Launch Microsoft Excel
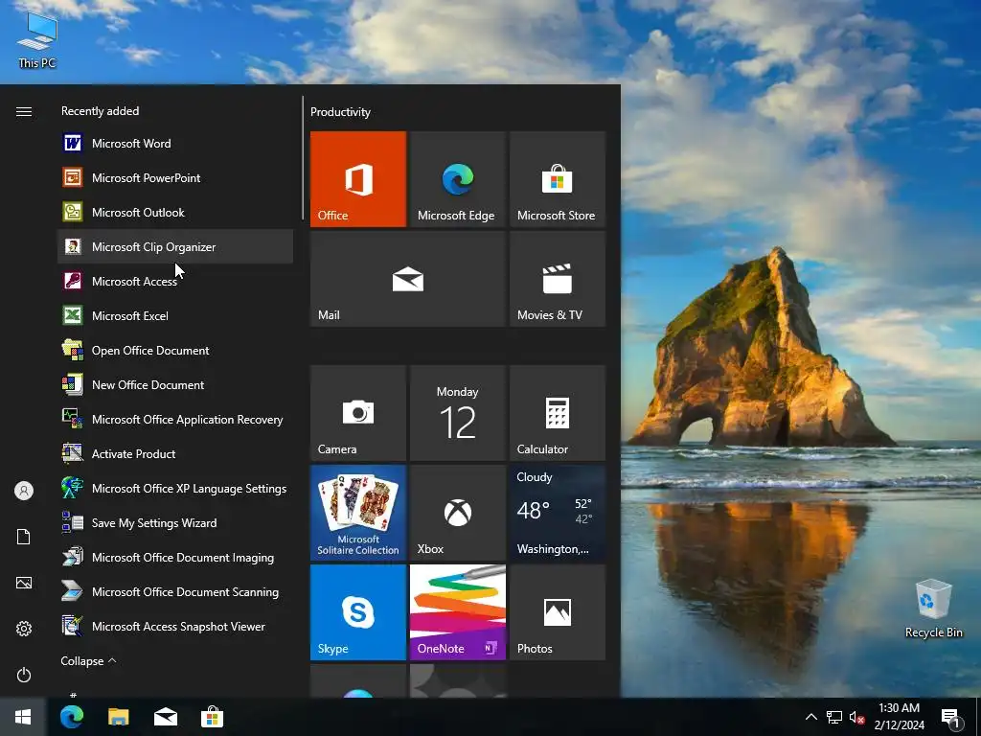Viewport: 981px width, 736px height. click(175, 315)
